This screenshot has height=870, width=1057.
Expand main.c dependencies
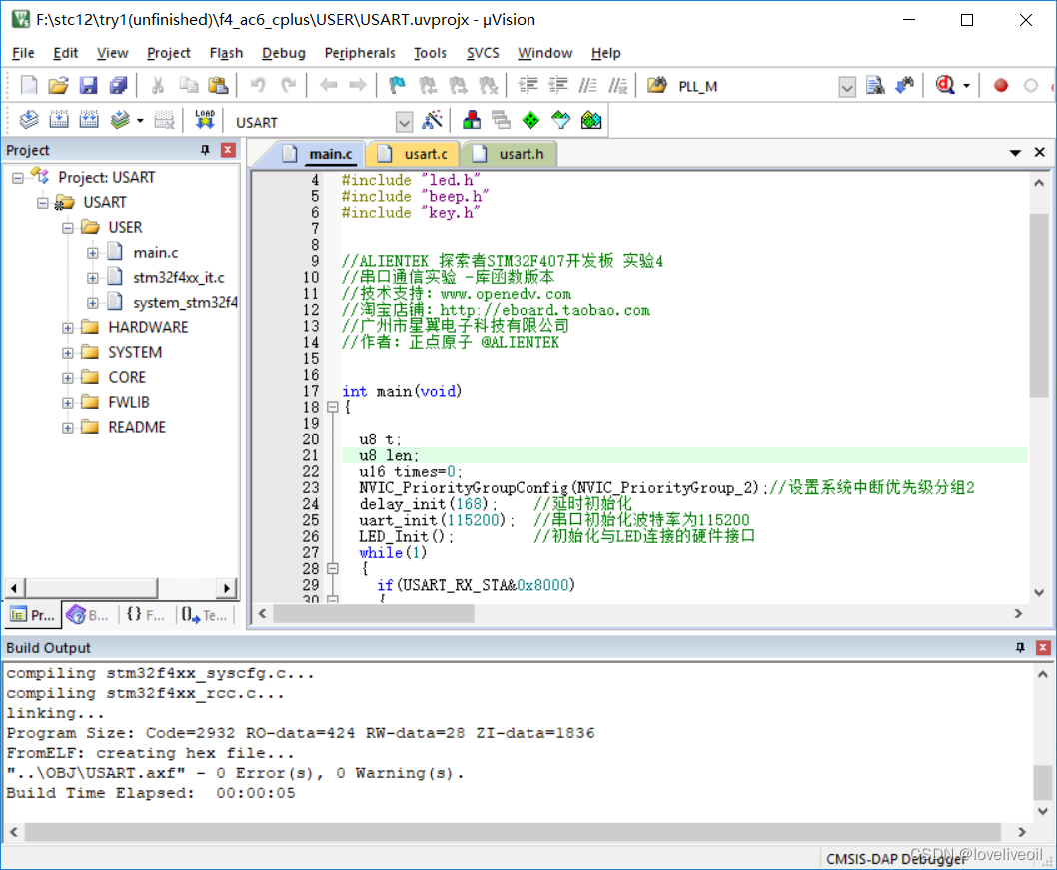coord(92,253)
